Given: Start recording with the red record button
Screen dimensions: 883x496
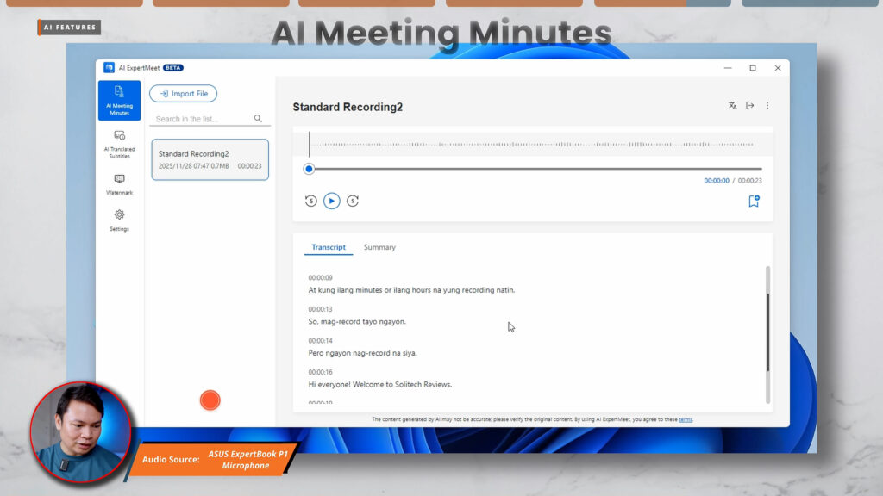Looking at the screenshot, I should 210,400.
